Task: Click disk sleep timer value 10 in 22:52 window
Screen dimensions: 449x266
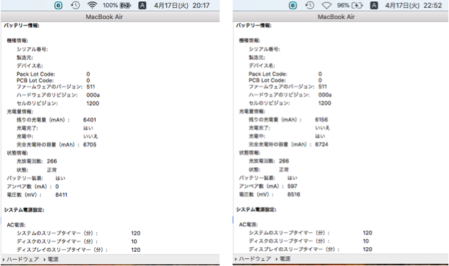Action: [366, 241]
